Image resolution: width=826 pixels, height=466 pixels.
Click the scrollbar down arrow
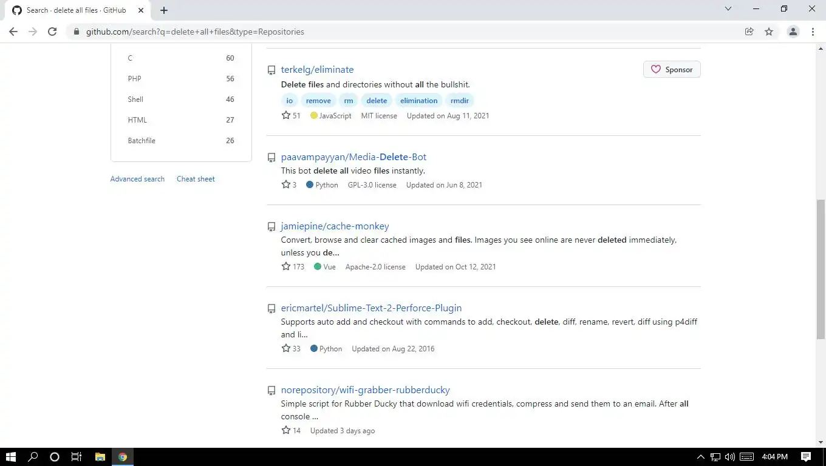pos(821,443)
